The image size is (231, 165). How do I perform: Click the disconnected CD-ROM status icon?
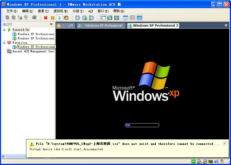tap(199, 161)
